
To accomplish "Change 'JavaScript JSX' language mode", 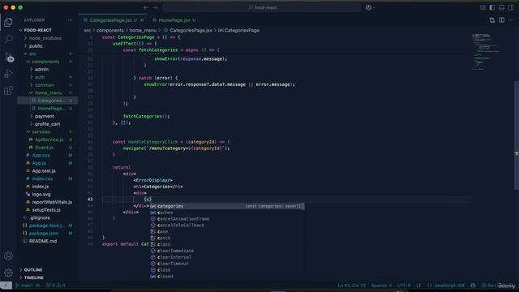I will pyautogui.click(x=449, y=285).
